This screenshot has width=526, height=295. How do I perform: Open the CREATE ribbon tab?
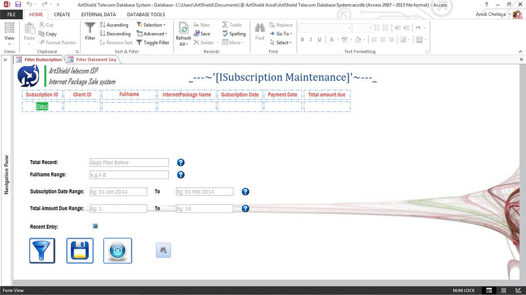[62, 14]
